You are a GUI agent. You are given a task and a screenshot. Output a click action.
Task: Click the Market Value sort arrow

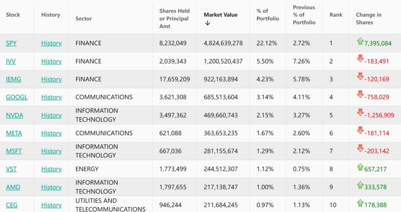208,23
